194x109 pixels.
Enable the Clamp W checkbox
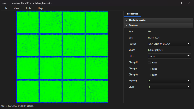point(149,75)
